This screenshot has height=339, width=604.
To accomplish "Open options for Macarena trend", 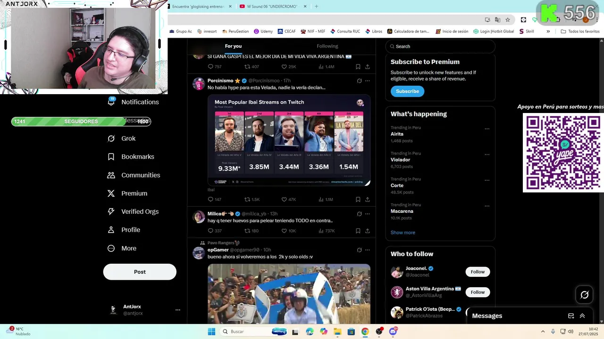I will coord(487,206).
